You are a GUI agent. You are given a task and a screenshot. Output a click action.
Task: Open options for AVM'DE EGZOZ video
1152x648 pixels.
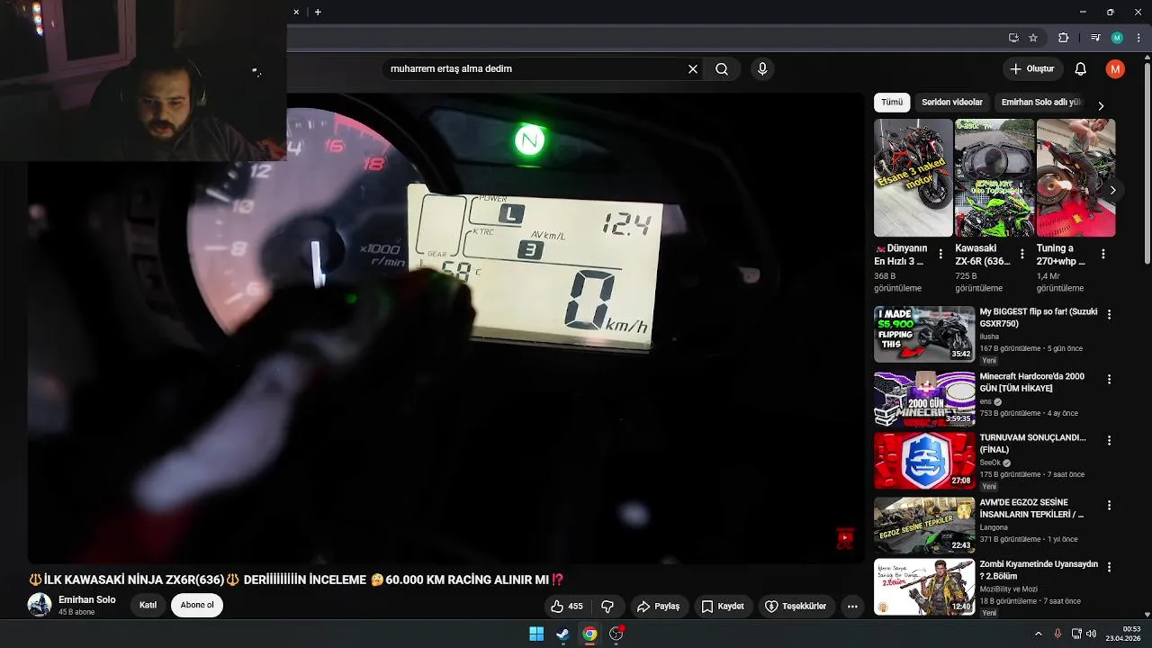click(x=1109, y=506)
